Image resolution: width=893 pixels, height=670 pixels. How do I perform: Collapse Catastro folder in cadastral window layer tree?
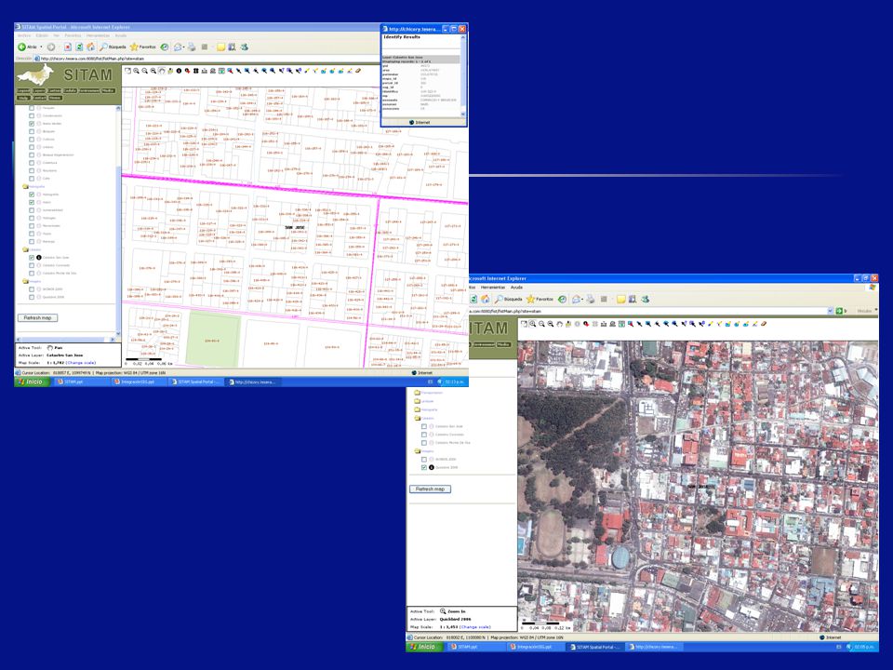point(25,249)
